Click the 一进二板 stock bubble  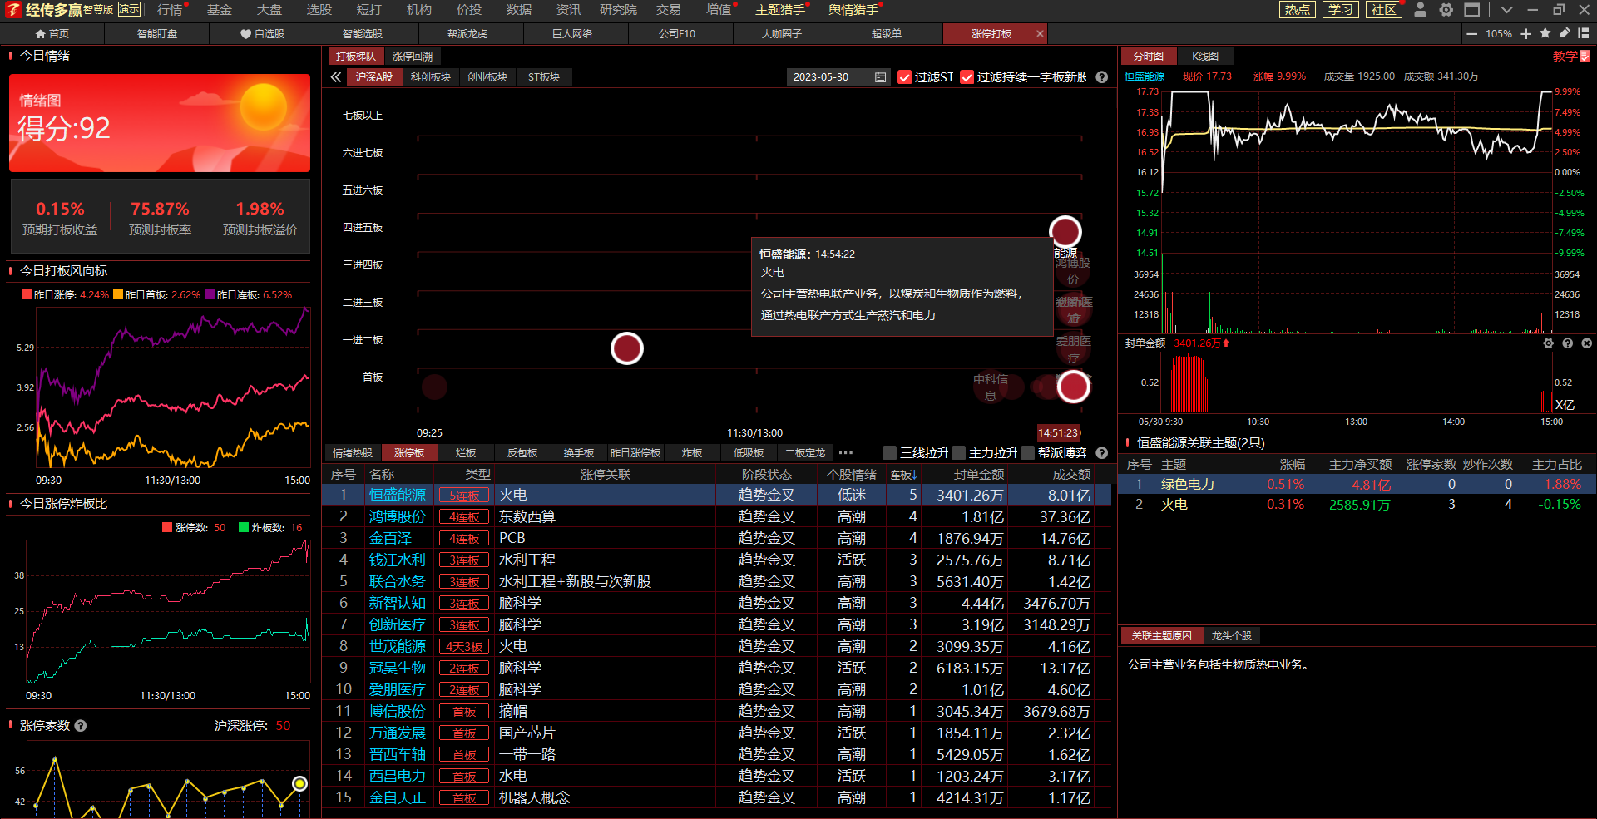(627, 348)
